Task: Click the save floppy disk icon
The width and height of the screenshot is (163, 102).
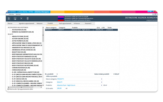Action: click(15, 19)
